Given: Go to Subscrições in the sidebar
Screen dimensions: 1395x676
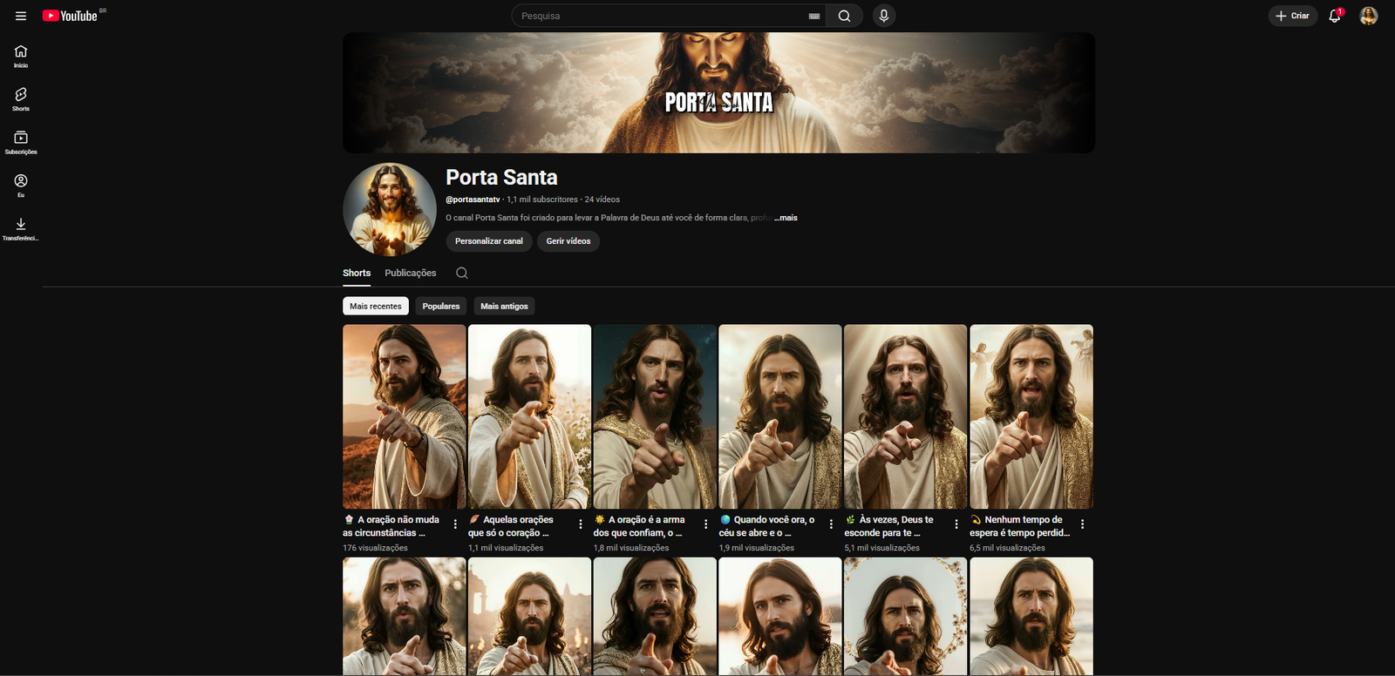Looking at the screenshot, I should [x=21, y=142].
